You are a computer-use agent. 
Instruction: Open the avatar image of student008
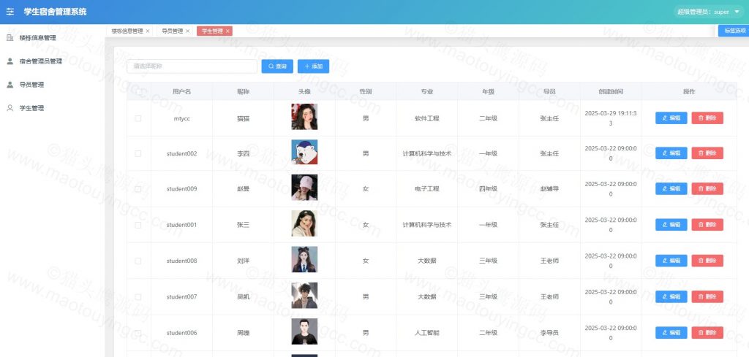point(304,259)
